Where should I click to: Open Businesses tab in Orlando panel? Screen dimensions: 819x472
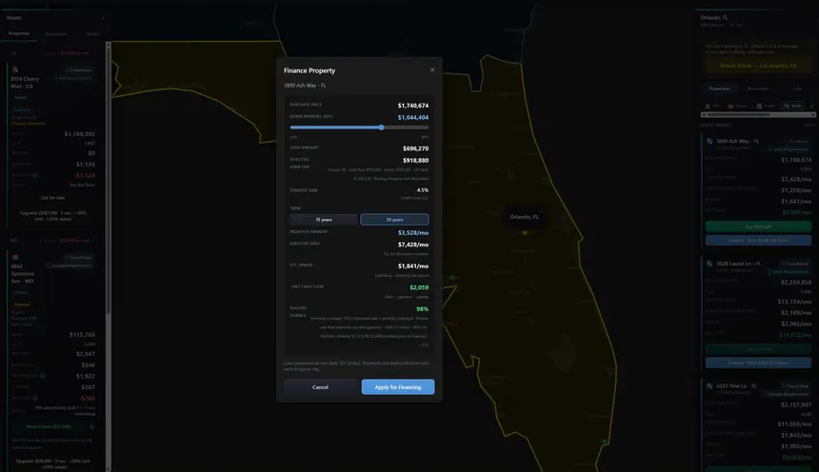(x=758, y=88)
